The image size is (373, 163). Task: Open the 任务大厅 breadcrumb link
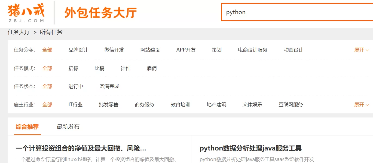[19, 32]
